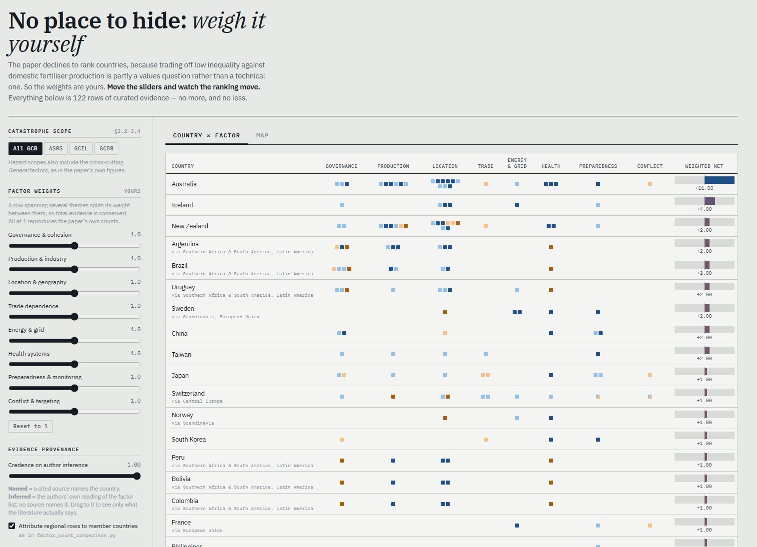Click Australia's Trade evidence square
757x547 pixels.
click(486, 184)
